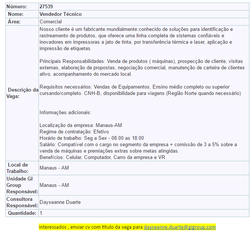252x234 pixels.
Task: Click the Regime de contratação: Efetivo line
Action: (x=74, y=132)
